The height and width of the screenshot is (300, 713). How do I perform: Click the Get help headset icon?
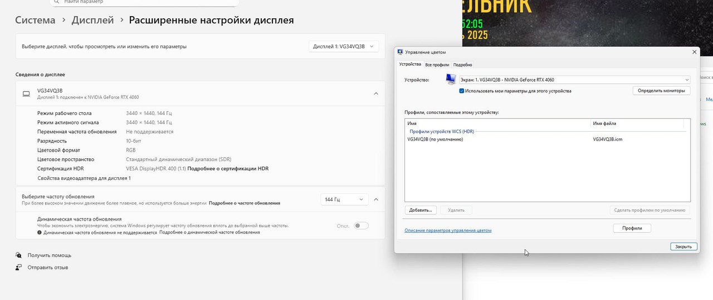point(19,255)
